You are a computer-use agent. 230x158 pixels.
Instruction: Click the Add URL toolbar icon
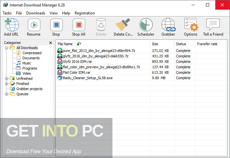pos(12,25)
